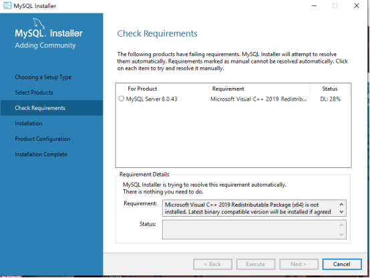
Task: Select the 'MySQL Server 8.0.43' product text
Action: pyautogui.click(x=152, y=99)
